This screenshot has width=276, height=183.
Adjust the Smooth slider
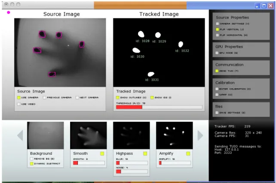pos(89,163)
